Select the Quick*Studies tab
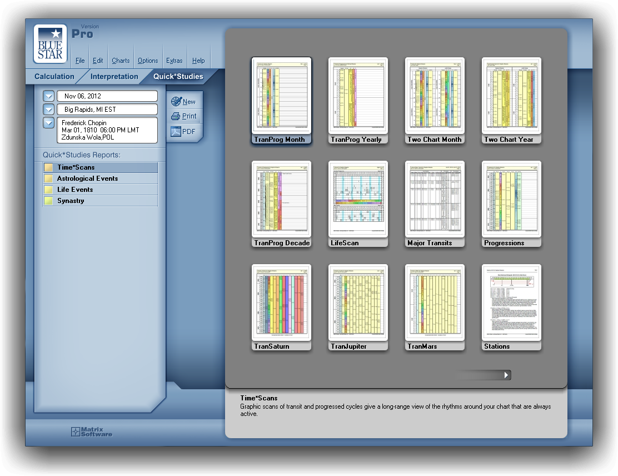The width and height of the screenshot is (618, 476). click(x=178, y=77)
